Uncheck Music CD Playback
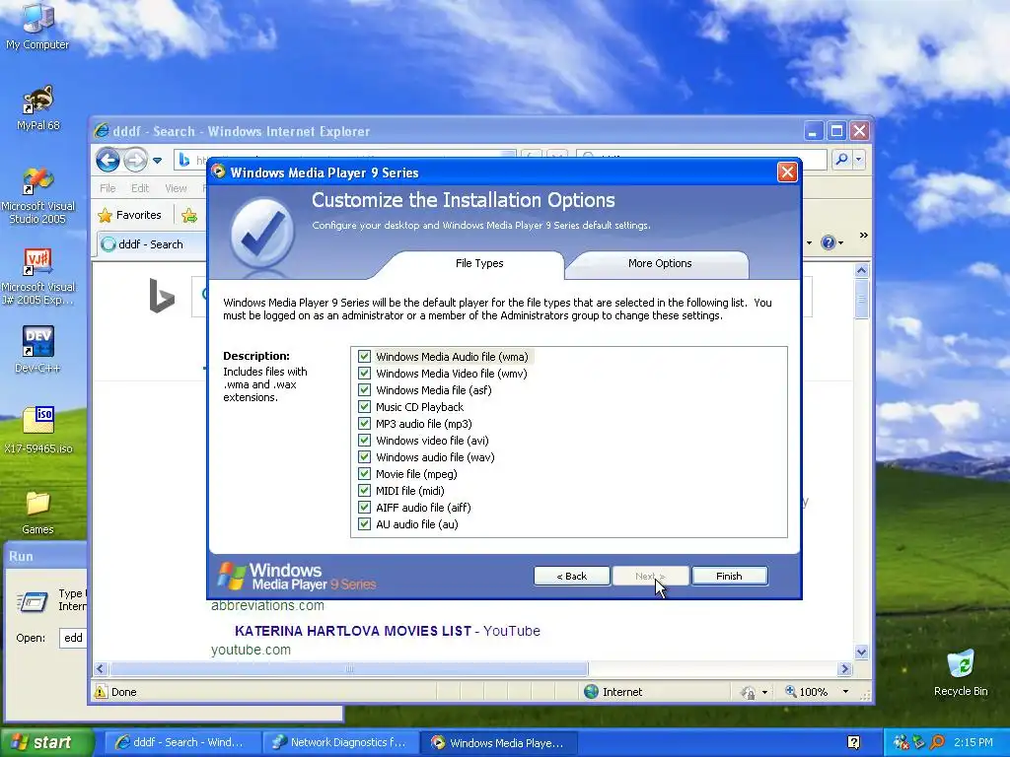The width and height of the screenshot is (1010, 757). pos(364,407)
